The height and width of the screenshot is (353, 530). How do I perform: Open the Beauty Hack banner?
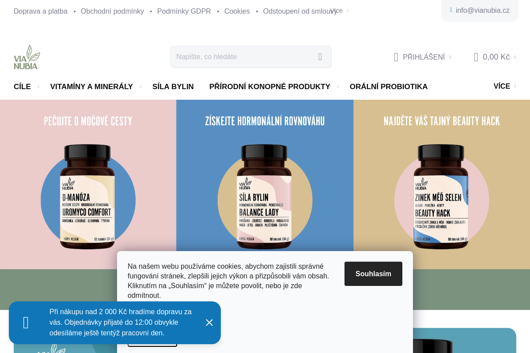point(442,184)
